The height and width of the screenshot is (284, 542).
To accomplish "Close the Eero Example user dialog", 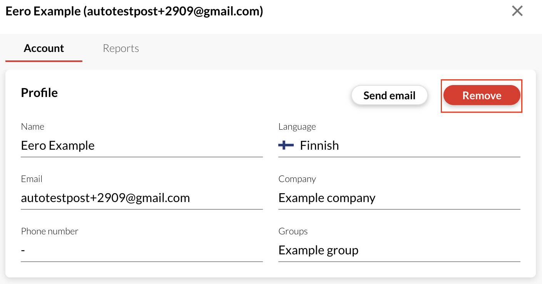I will 517,11.
